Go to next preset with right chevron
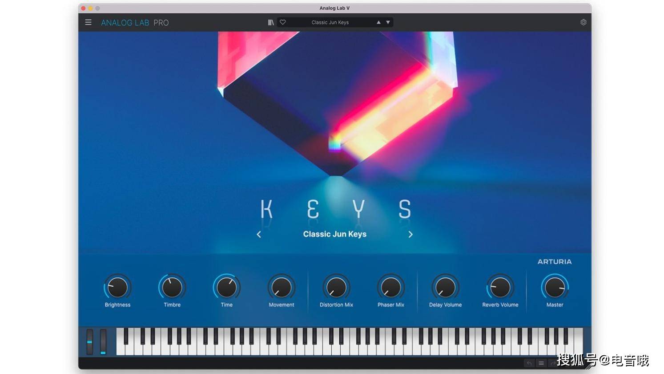 point(410,234)
